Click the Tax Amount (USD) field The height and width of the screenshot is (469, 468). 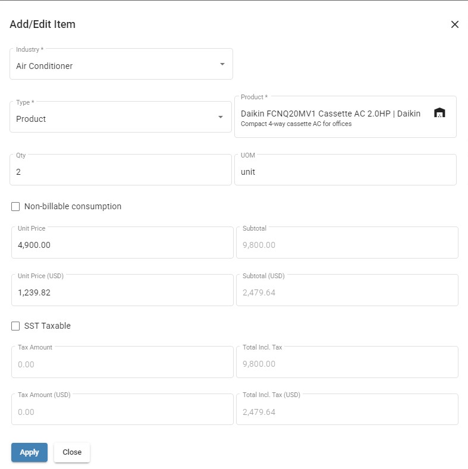coord(123,410)
